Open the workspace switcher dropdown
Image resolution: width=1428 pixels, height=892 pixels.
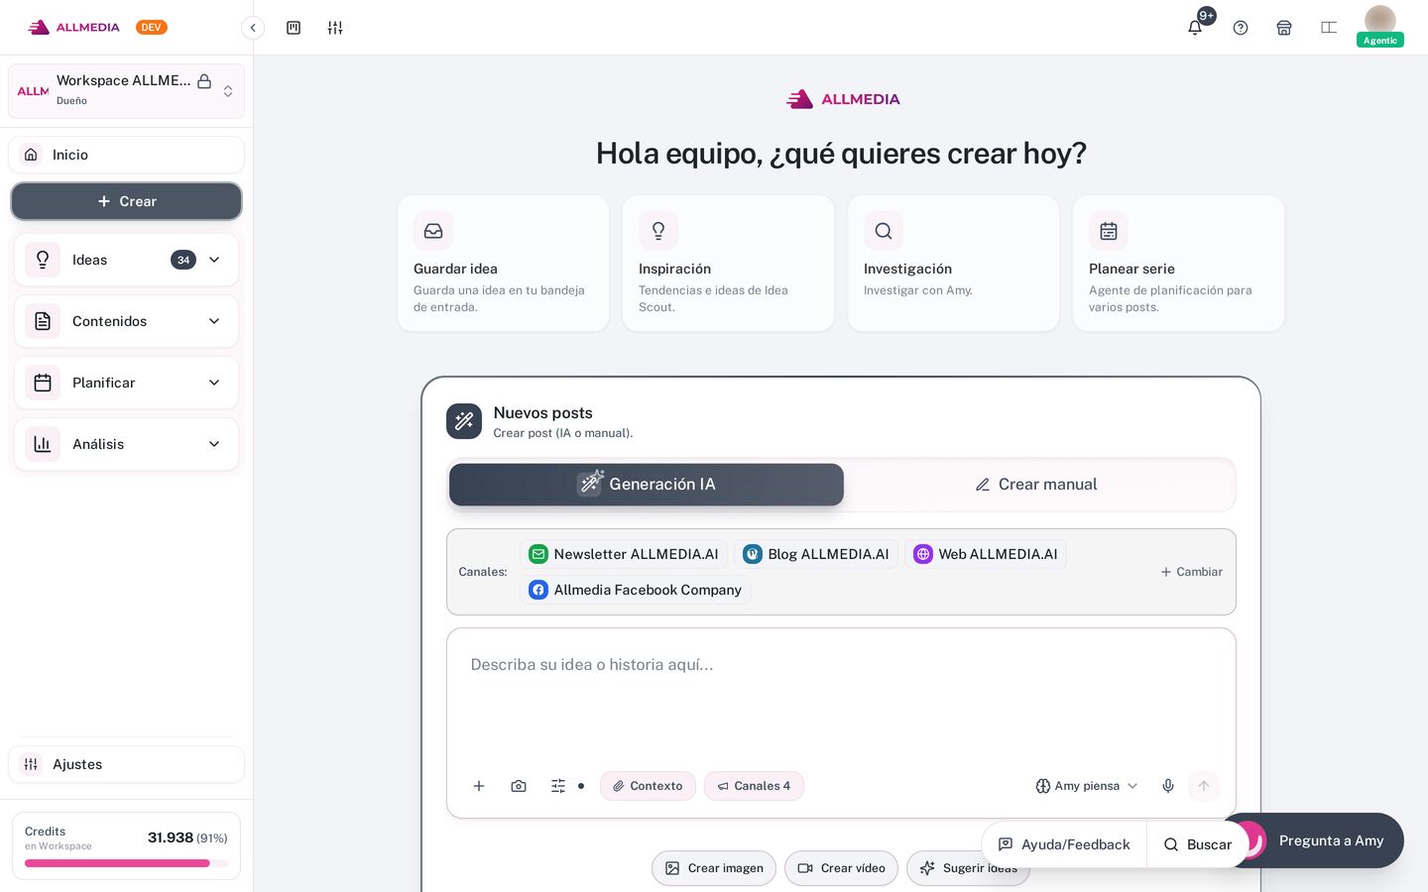pyautogui.click(x=127, y=91)
